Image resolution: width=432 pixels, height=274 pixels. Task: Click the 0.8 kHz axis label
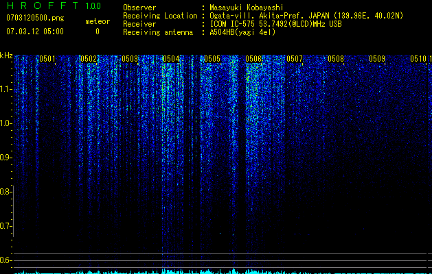pyautogui.click(x=5, y=192)
